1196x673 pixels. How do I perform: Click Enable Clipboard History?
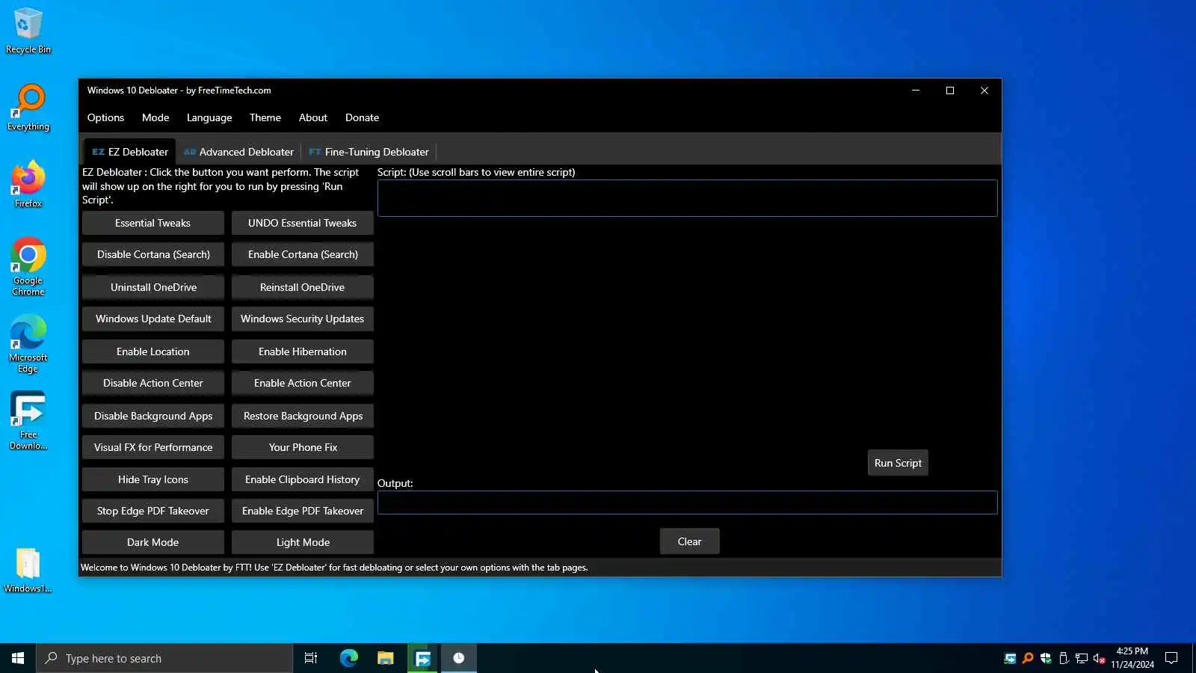point(303,479)
